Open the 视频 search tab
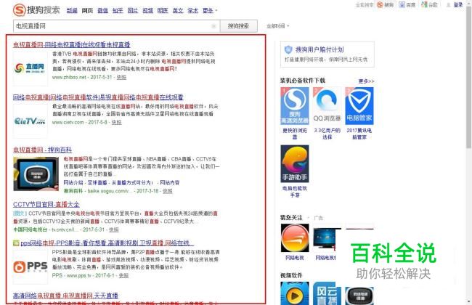This screenshot has width=472, height=305. [148, 11]
